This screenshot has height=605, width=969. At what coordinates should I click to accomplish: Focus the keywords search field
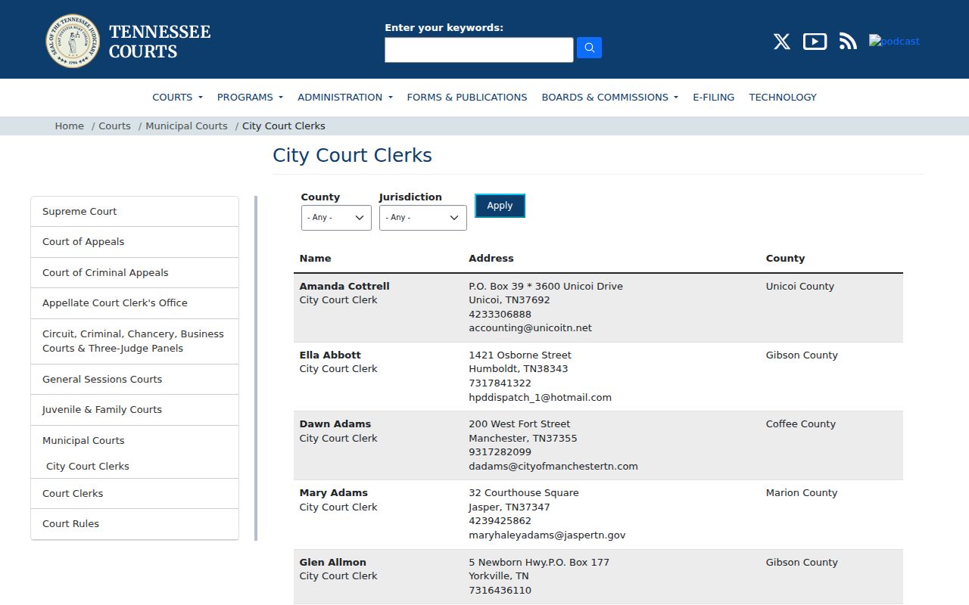tap(478, 50)
